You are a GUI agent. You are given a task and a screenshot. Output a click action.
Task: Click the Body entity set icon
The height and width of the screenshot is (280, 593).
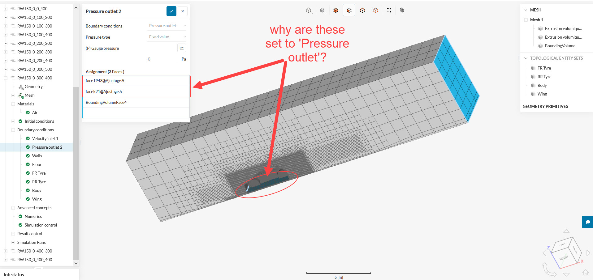coord(533,86)
